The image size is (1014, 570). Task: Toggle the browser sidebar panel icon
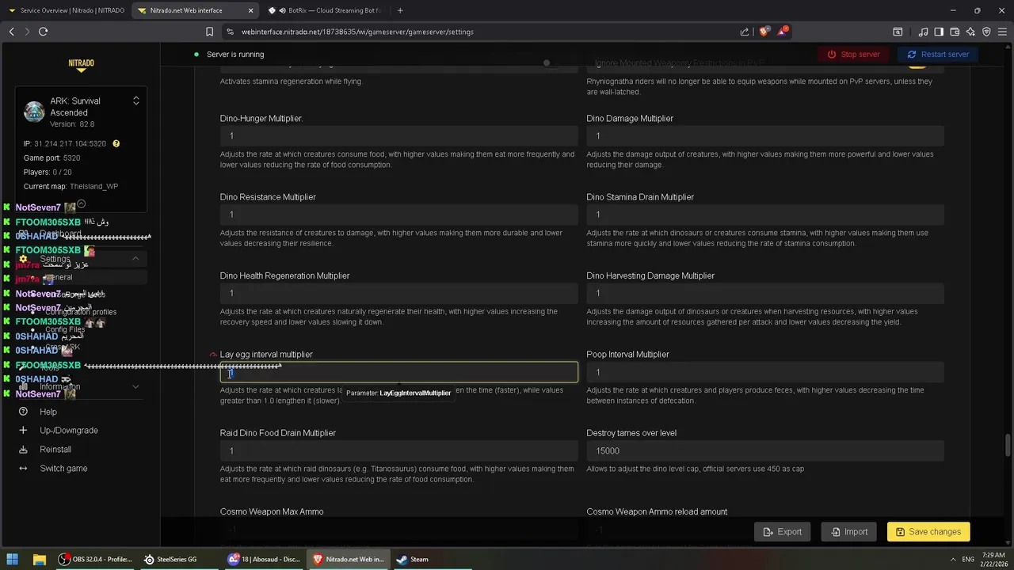pyautogui.click(x=939, y=32)
